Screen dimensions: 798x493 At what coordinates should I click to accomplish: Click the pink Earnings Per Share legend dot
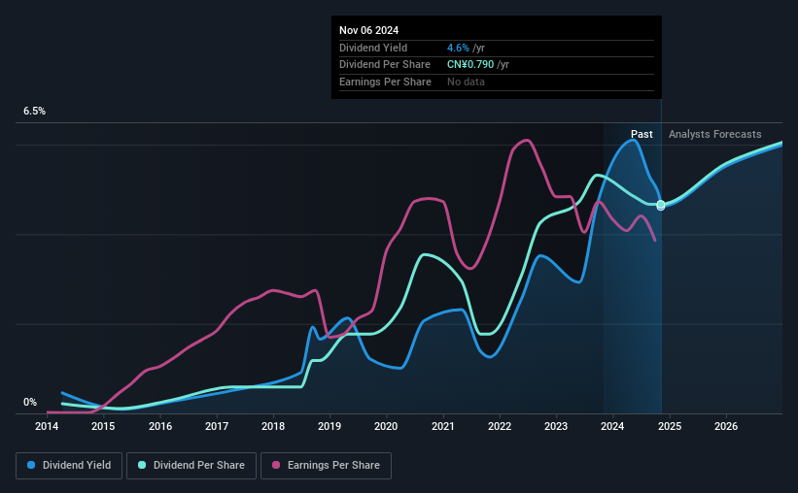tap(276, 465)
